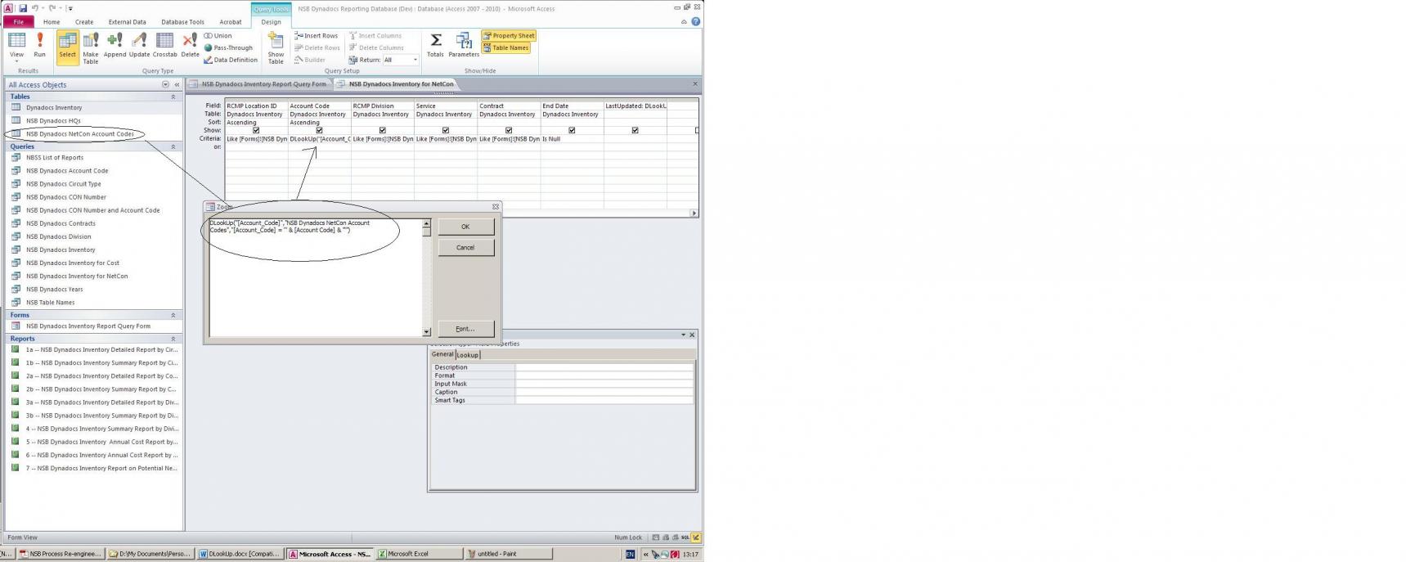Open the Show Table dialog

click(276, 47)
